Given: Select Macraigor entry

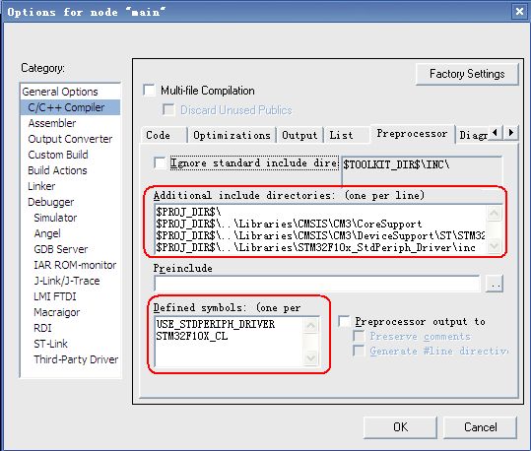Looking at the screenshot, I should pyautogui.click(x=56, y=312).
